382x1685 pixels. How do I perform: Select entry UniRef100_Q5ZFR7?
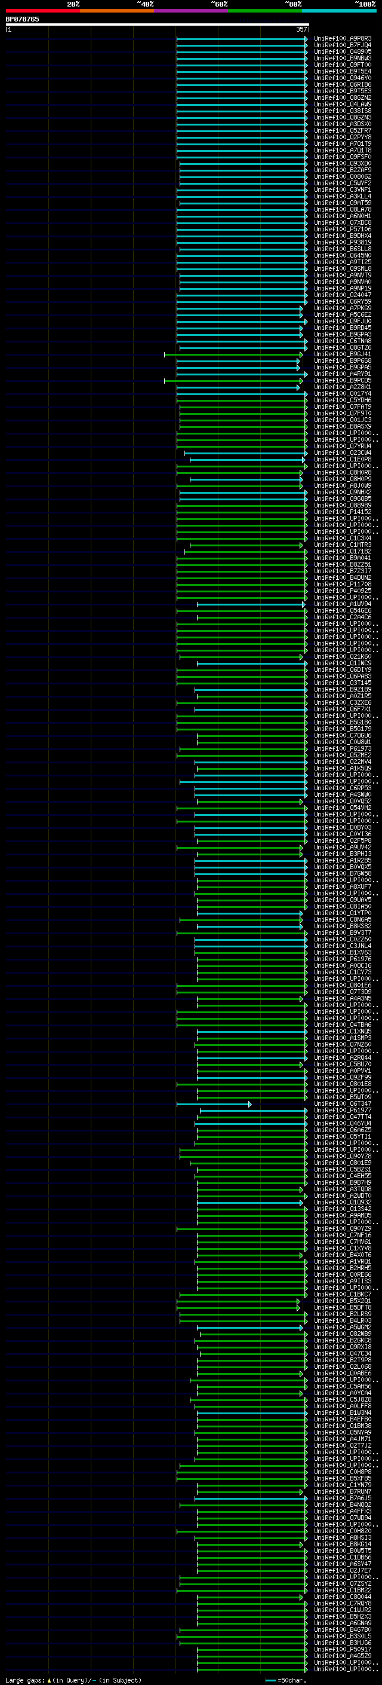pyautogui.click(x=343, y=130)
